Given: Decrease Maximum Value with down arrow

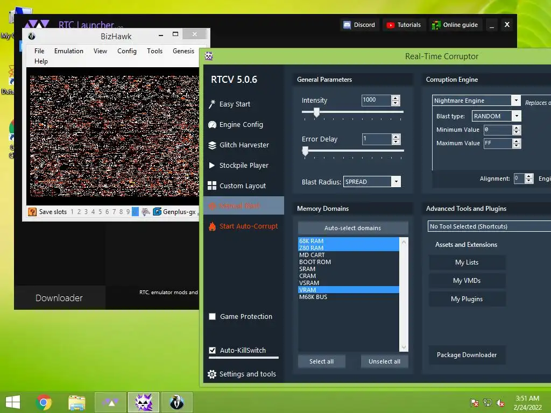Looking at the screenshot, I should [x=517, y=146].
